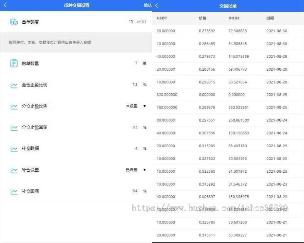Click the 补仓设置 label
The height and width of the screenshot is (243, 304).
[30, 170]
